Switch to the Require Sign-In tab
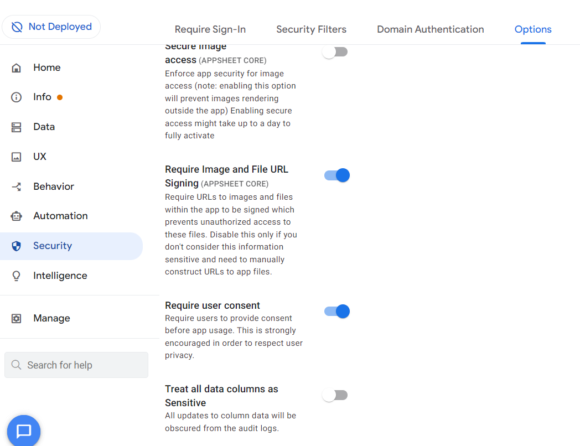Screen dimensions: 580x446 210,29
